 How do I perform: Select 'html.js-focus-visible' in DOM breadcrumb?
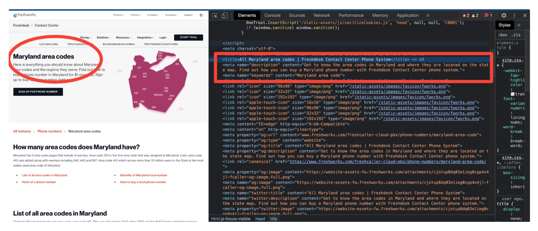pyautogui.click(x=231, y=219)
